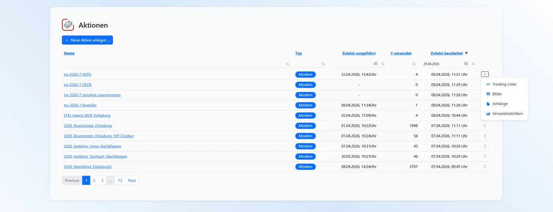Open 2026_Boxenstopp_Einladung_VIP-Clubber action

pos(99,136)
